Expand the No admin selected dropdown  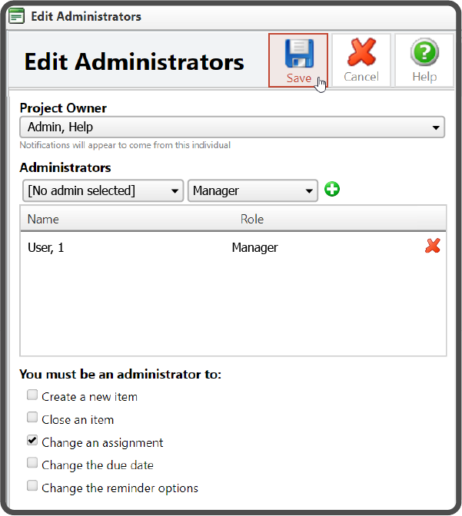(101, 190)
